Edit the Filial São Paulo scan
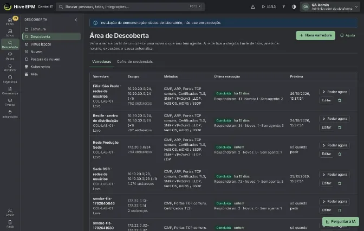The image size is (364, 231). [327, 100]
